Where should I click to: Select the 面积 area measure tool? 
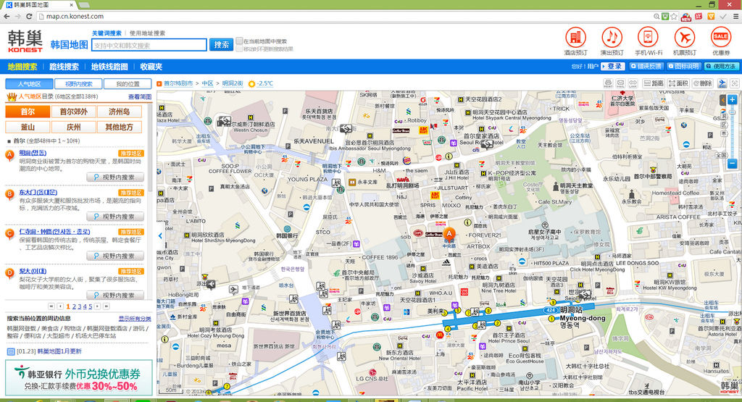pyautogui.click(x=678, y=83)
